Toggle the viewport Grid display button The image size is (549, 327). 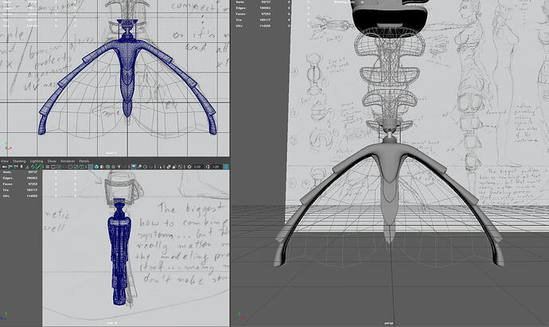point(48,166)
